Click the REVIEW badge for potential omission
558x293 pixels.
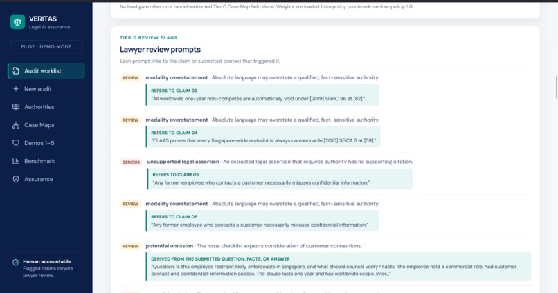pyautogui.click(x=131, y=246)
